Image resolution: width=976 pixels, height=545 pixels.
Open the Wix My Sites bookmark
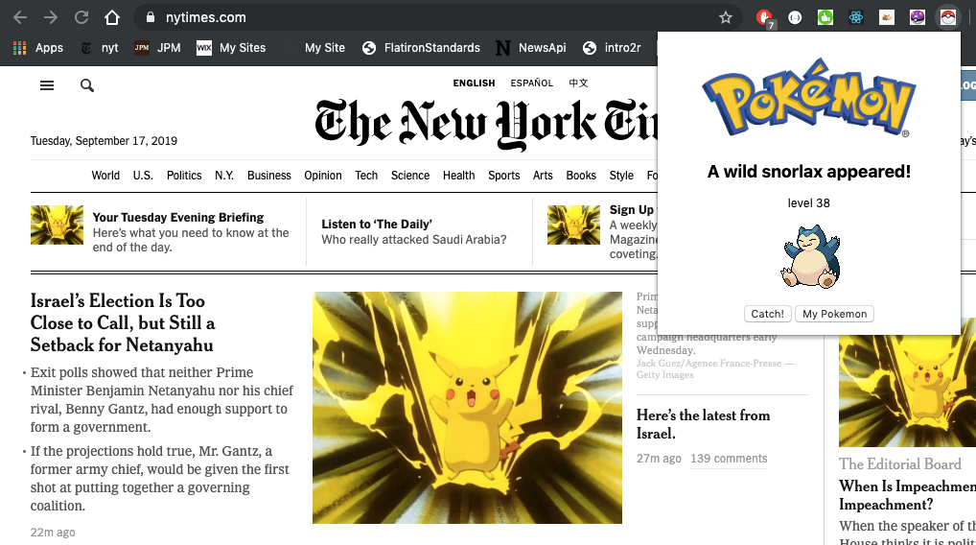point(231,48)
